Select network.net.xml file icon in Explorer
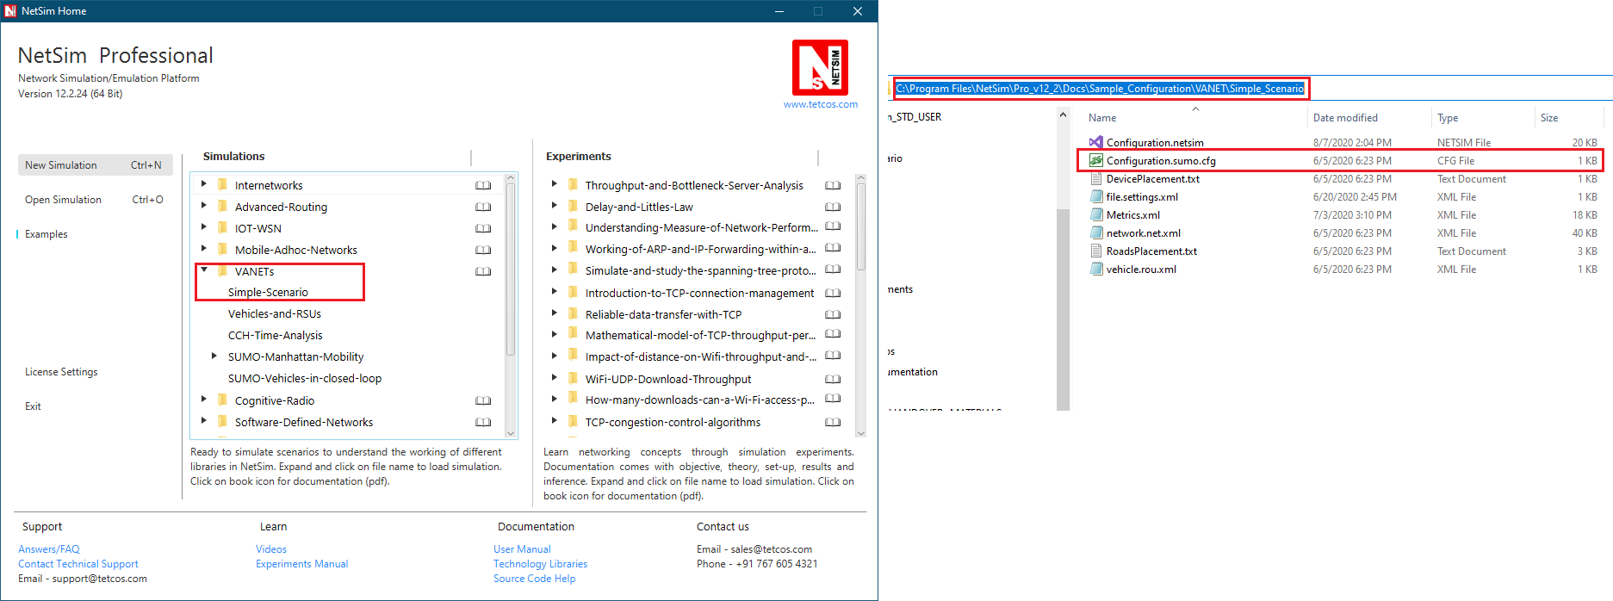The image size is (1613, 601). (x=1095, y=232)
